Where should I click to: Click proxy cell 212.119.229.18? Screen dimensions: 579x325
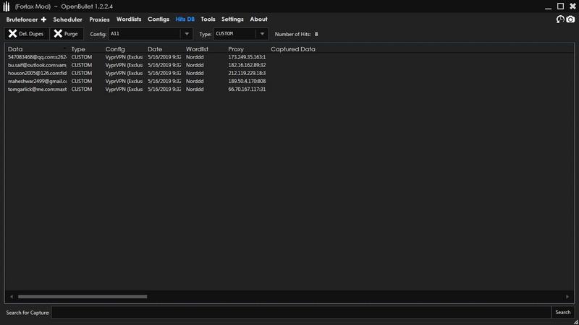coord(247,74)
